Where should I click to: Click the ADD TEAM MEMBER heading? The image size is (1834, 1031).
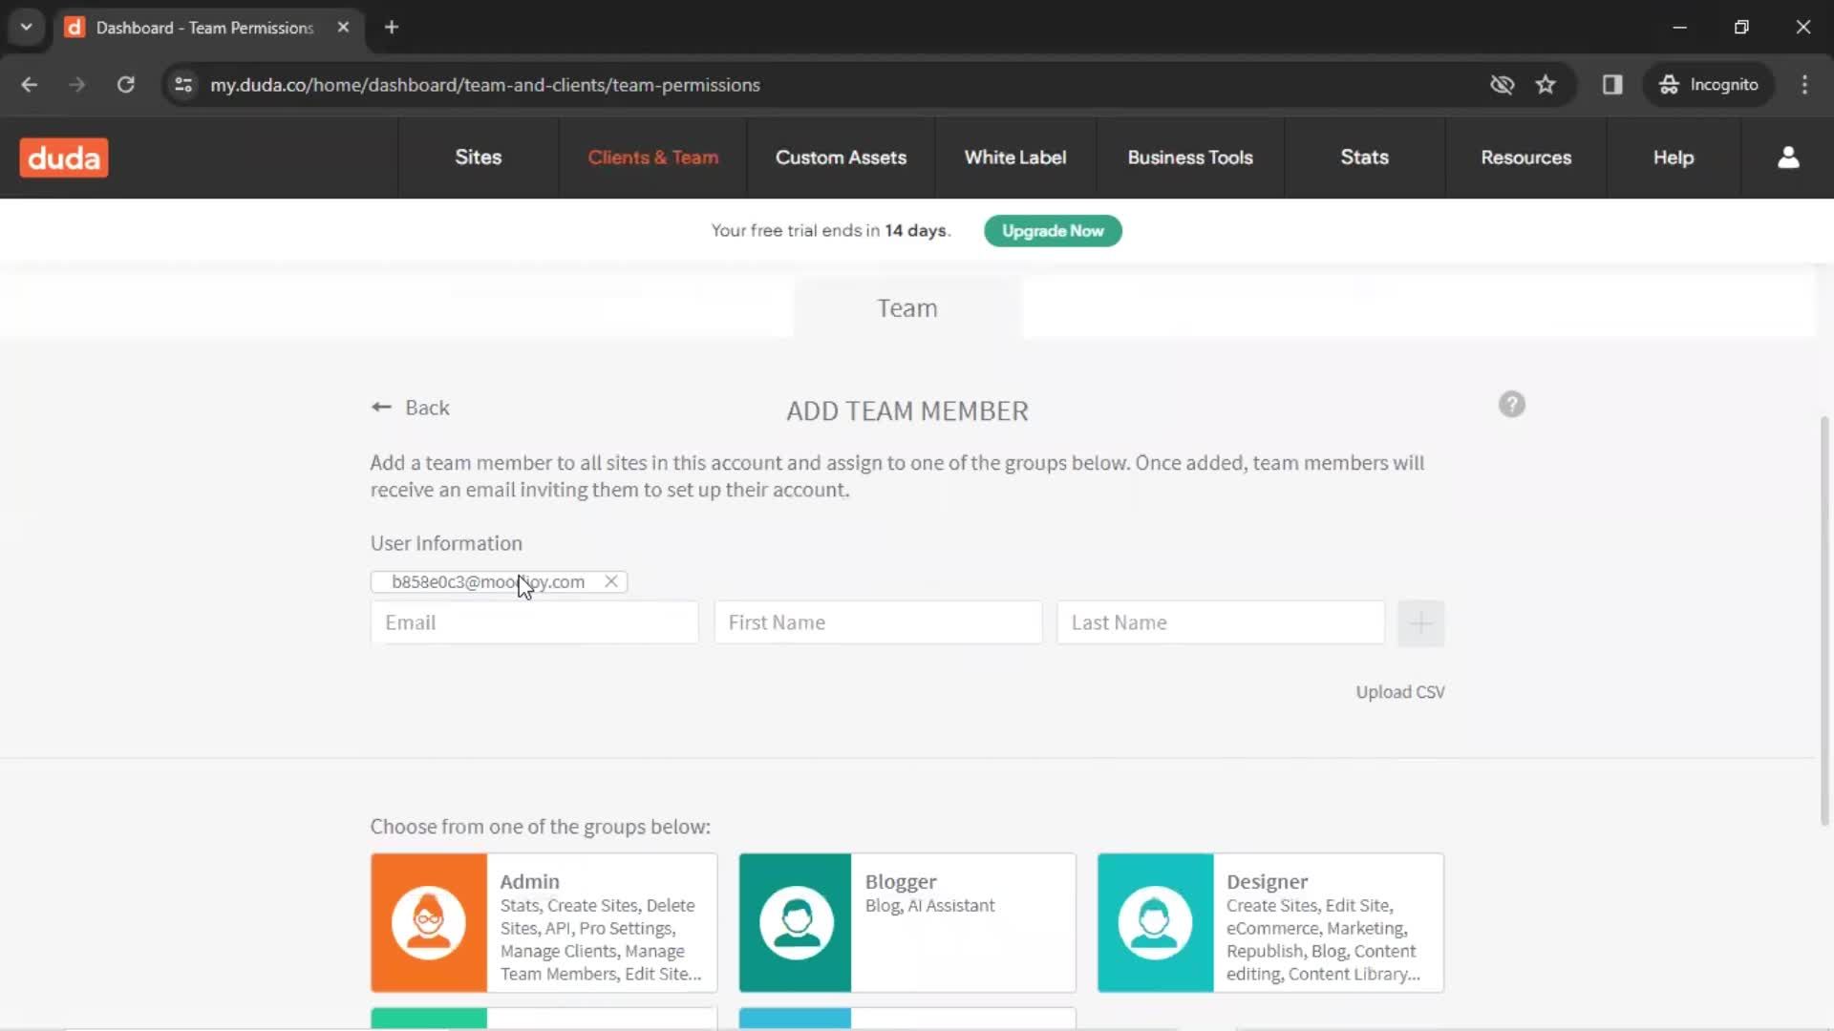pos(907,411)
